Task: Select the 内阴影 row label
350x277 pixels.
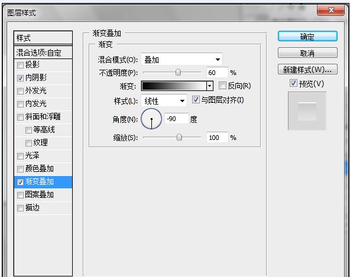Action: [x=36, y=77]
